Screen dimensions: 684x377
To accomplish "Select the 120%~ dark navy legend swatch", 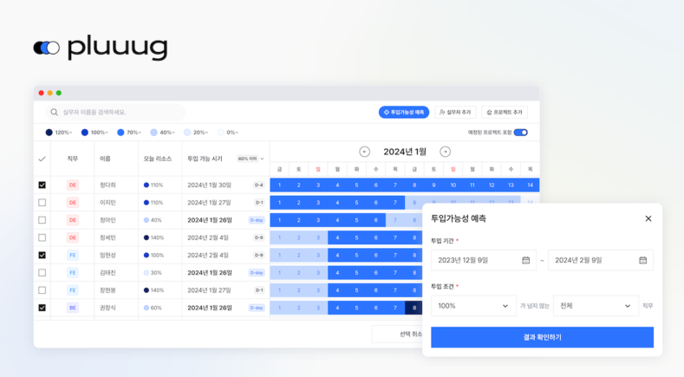I will point(49,133).
